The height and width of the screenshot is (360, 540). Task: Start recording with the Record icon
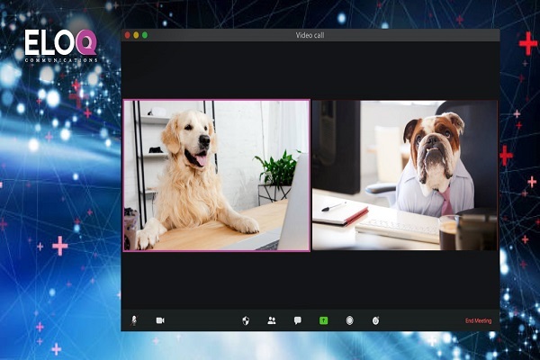click(x=349, y=320)
